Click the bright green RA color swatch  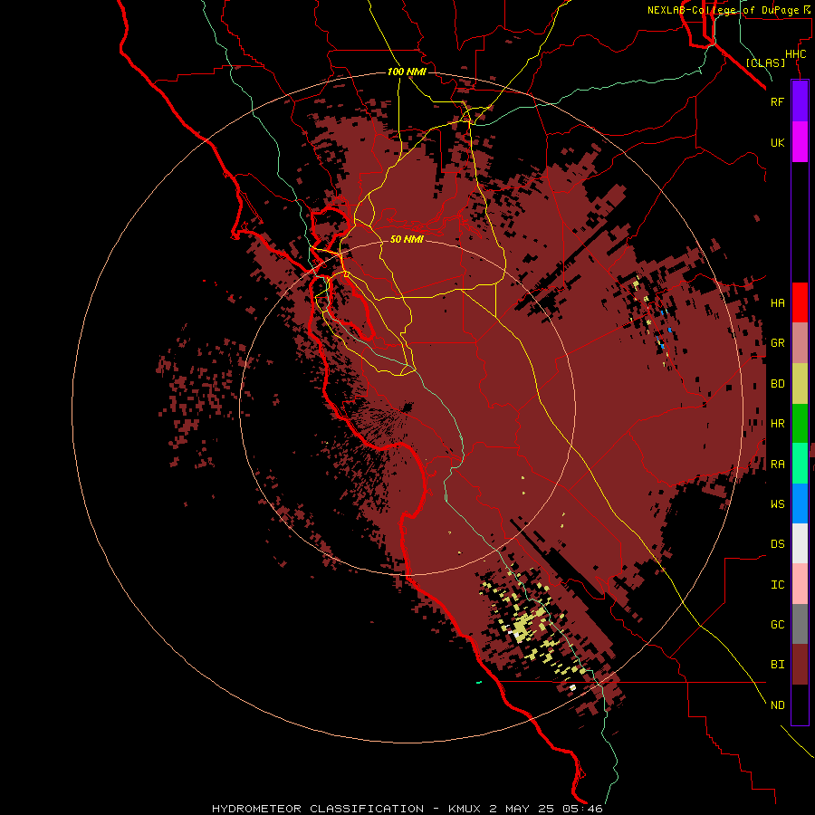800,464
